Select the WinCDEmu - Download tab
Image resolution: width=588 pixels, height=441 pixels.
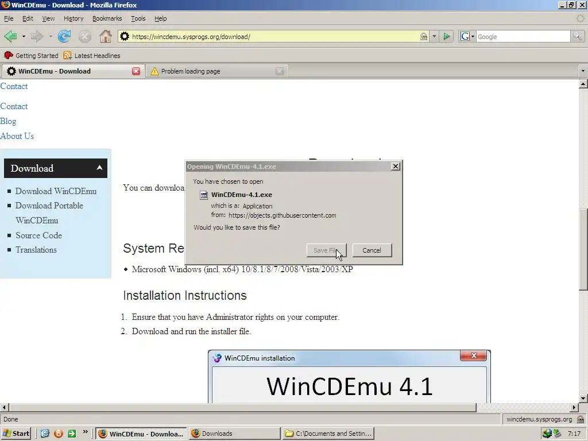pos(68,71)
